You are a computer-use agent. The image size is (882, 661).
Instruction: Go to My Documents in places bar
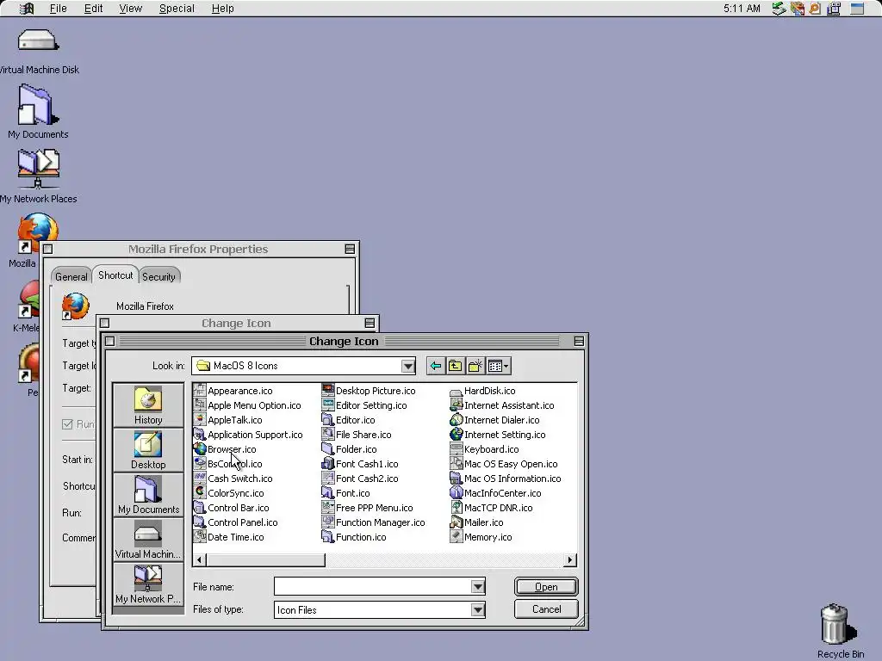[148, 495]
